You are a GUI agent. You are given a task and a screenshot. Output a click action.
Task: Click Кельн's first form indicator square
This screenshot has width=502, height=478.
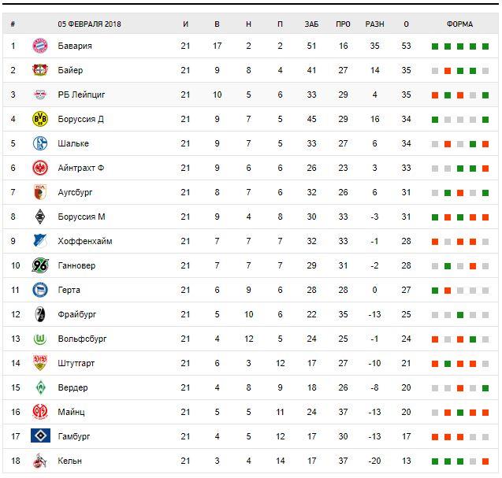435,461
